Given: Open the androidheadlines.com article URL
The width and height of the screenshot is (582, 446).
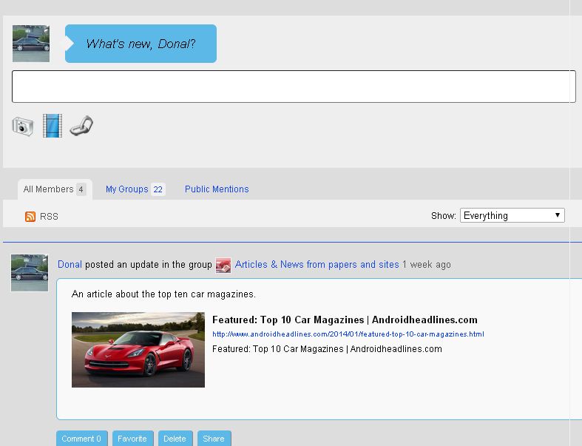Looking at the screenshot, I should point(348,334).
